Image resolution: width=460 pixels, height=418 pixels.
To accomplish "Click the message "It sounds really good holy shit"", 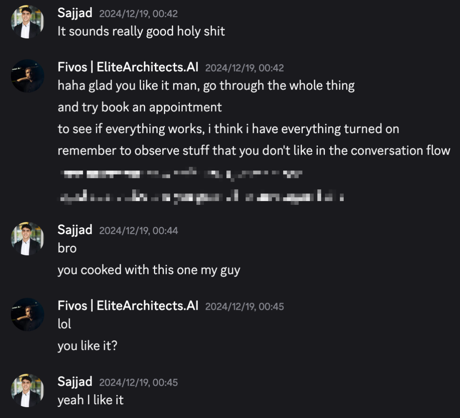I will pos(141,32).
